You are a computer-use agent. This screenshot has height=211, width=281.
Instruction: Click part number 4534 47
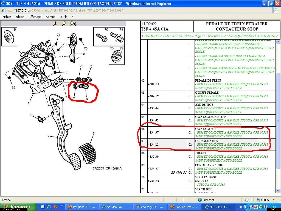[x=153, y=169]
